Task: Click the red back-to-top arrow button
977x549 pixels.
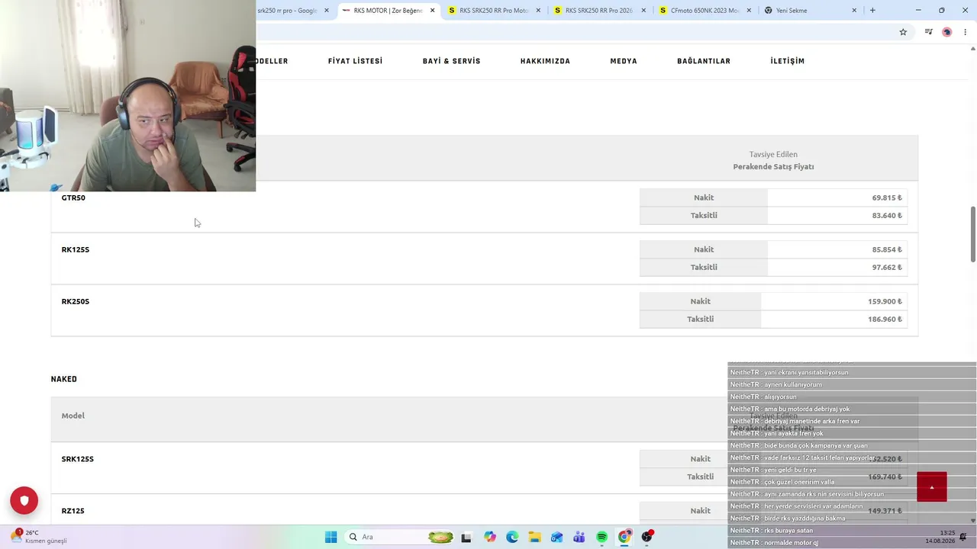Action: coord(931,487)
